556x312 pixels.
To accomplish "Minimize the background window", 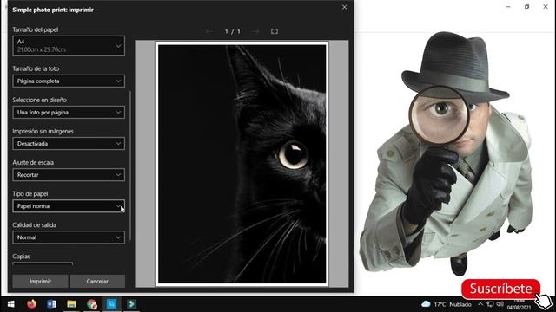I will pyautogui.click(x=508, y=7).
